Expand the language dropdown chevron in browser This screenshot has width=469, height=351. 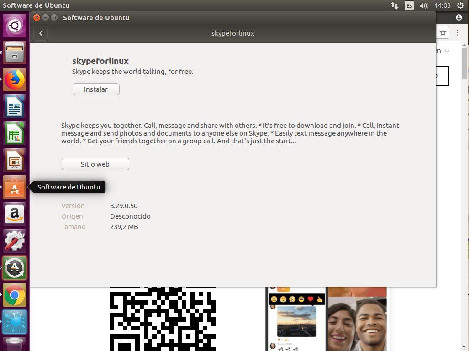447,52
